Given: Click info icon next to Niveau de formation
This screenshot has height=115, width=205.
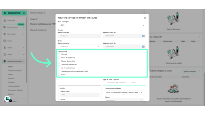Looking at the screenshot, I should 46,30.
